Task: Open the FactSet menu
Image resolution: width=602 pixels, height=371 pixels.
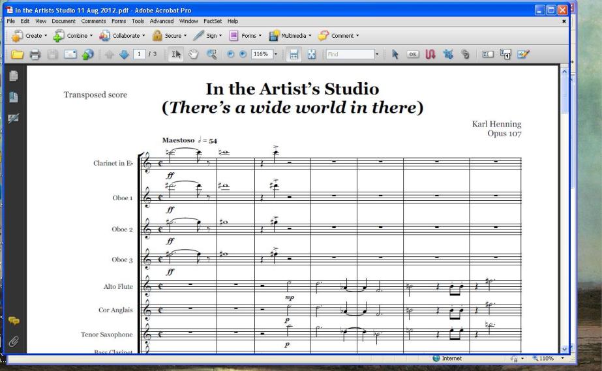Action: point(213,21)
